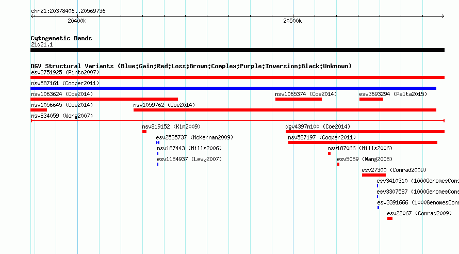459x254 pixels.
Task: Open esv3410310 1000Genomes label
Action: (418, 181)
